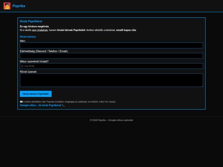Click the 'Mikor szeretnél hívást?' time field
The width and height of the screenshot is (223, 167).
coord(111,66)
